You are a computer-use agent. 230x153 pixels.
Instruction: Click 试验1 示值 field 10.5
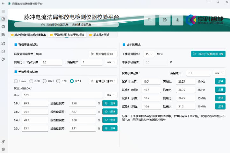coord(151,82)
